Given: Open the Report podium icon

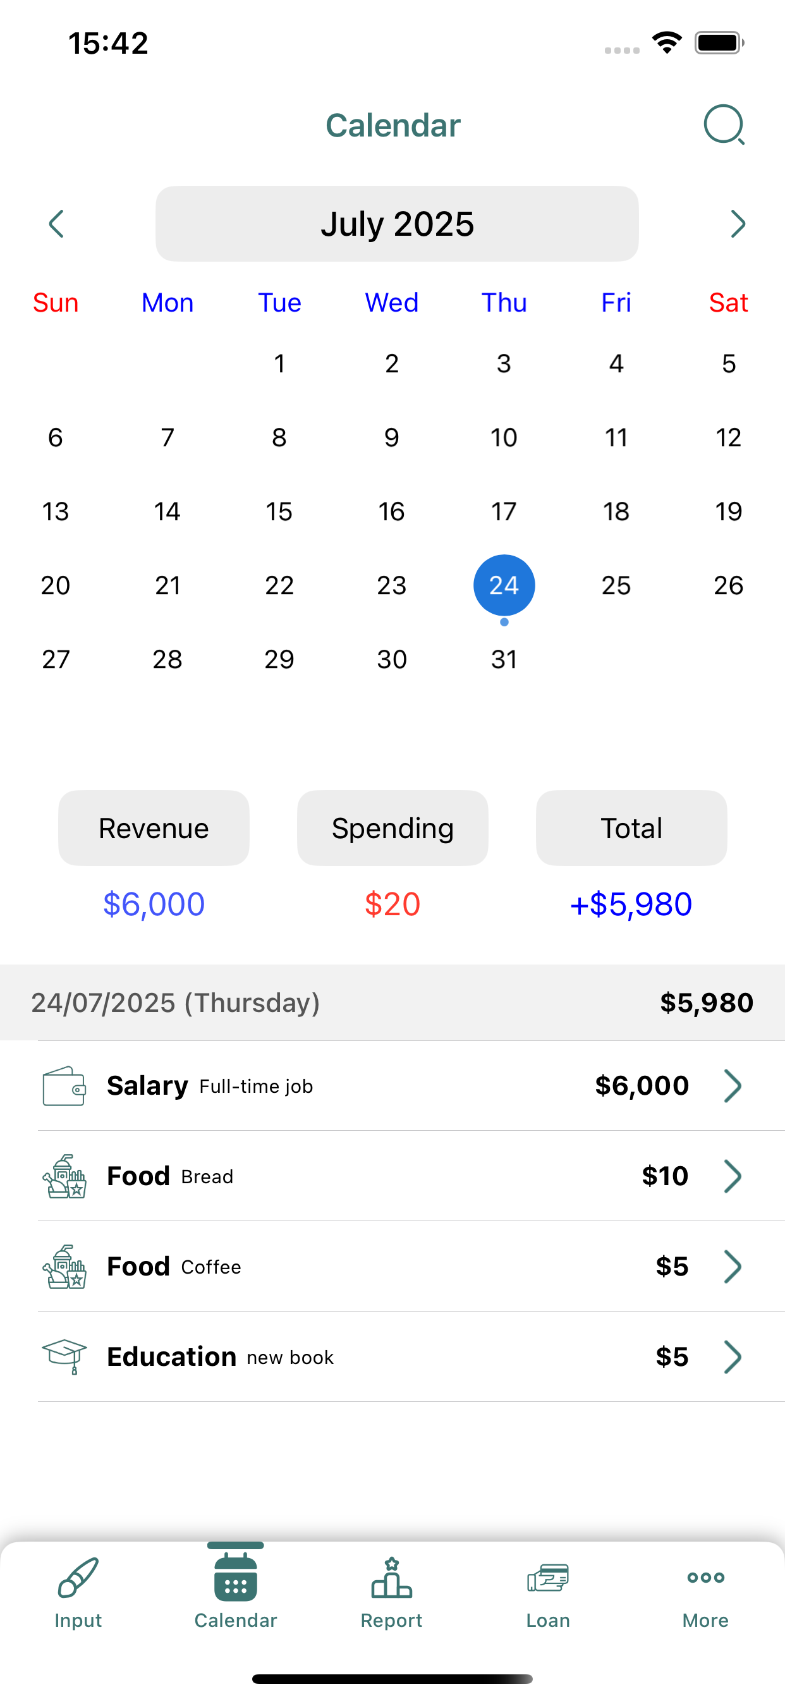Looking at the screenshot, I should tap(392, 1578).
